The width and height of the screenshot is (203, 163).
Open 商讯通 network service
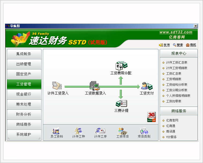(x=171, y=132)
